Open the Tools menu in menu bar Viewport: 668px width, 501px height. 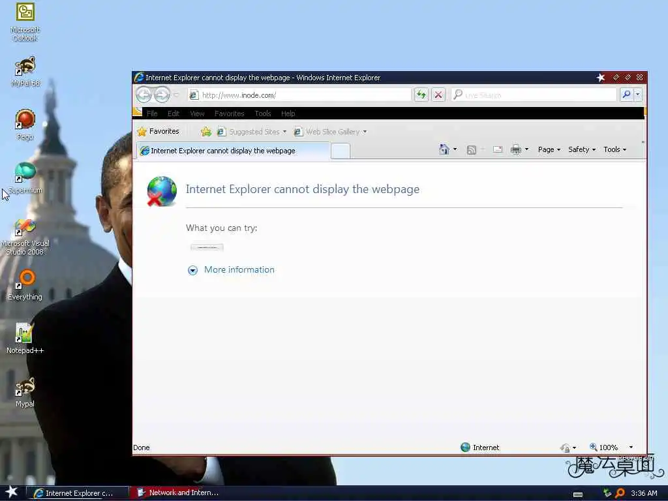(x=263, y=114)
